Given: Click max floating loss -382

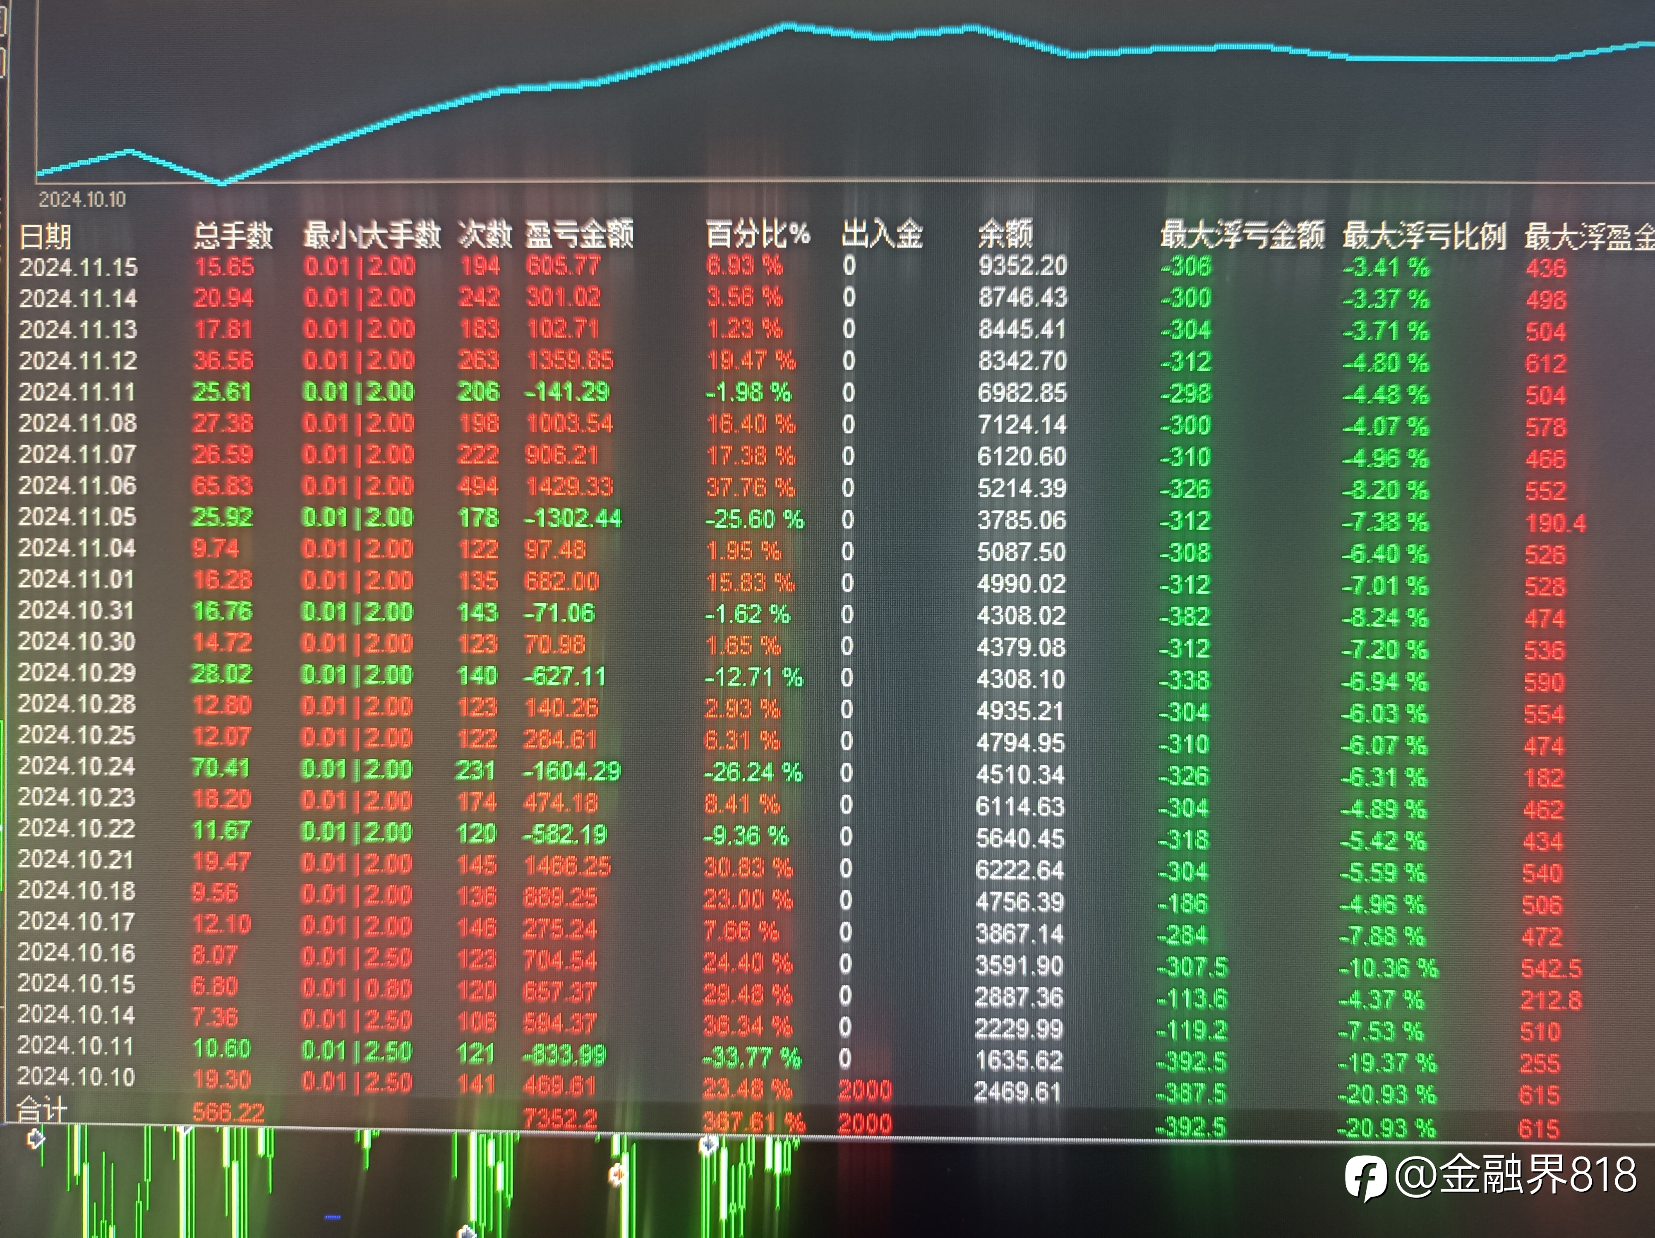Looking at the screenshot, I should pos(1185,617).
